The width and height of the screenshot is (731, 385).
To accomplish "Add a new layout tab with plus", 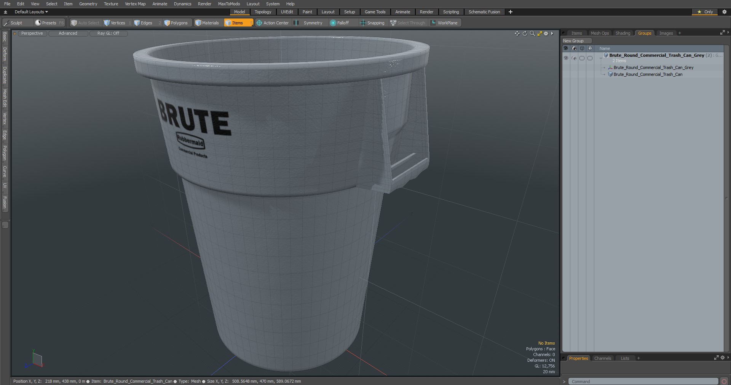I will (511, 12).
